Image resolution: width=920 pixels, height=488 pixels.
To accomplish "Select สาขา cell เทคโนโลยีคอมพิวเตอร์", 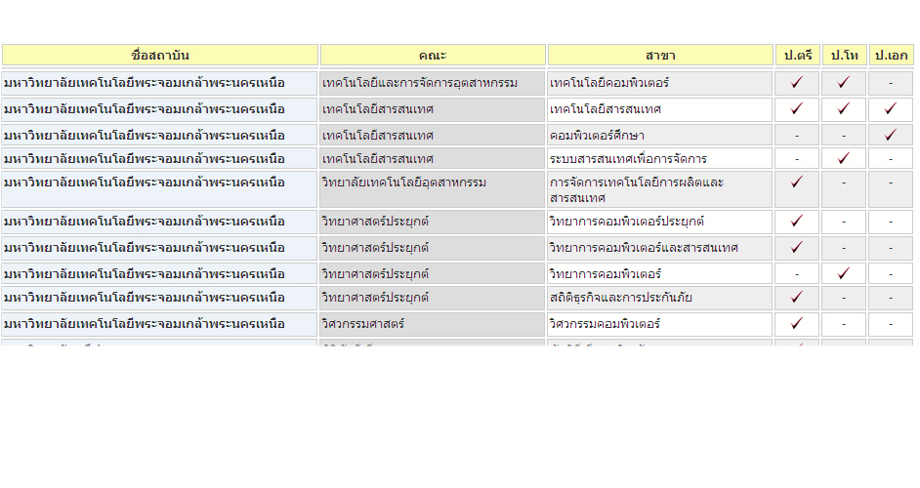I will 660,83.
